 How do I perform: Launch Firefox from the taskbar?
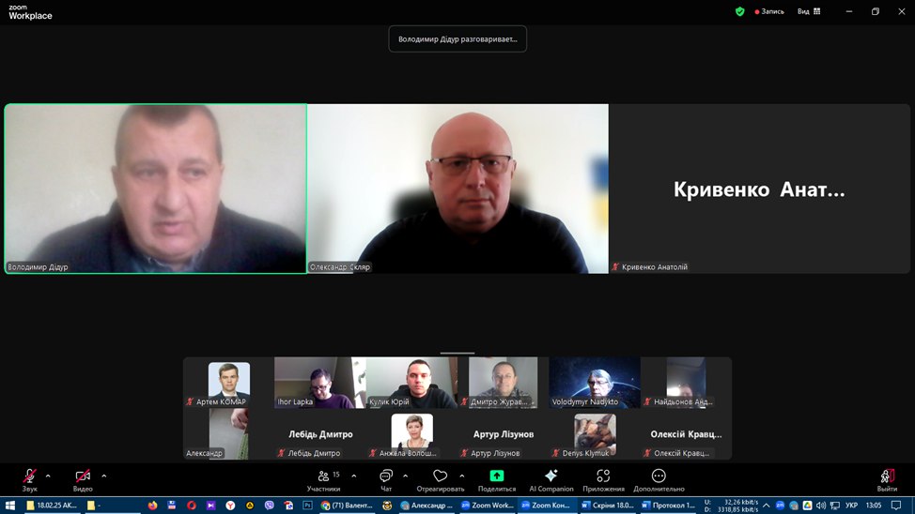152,506
